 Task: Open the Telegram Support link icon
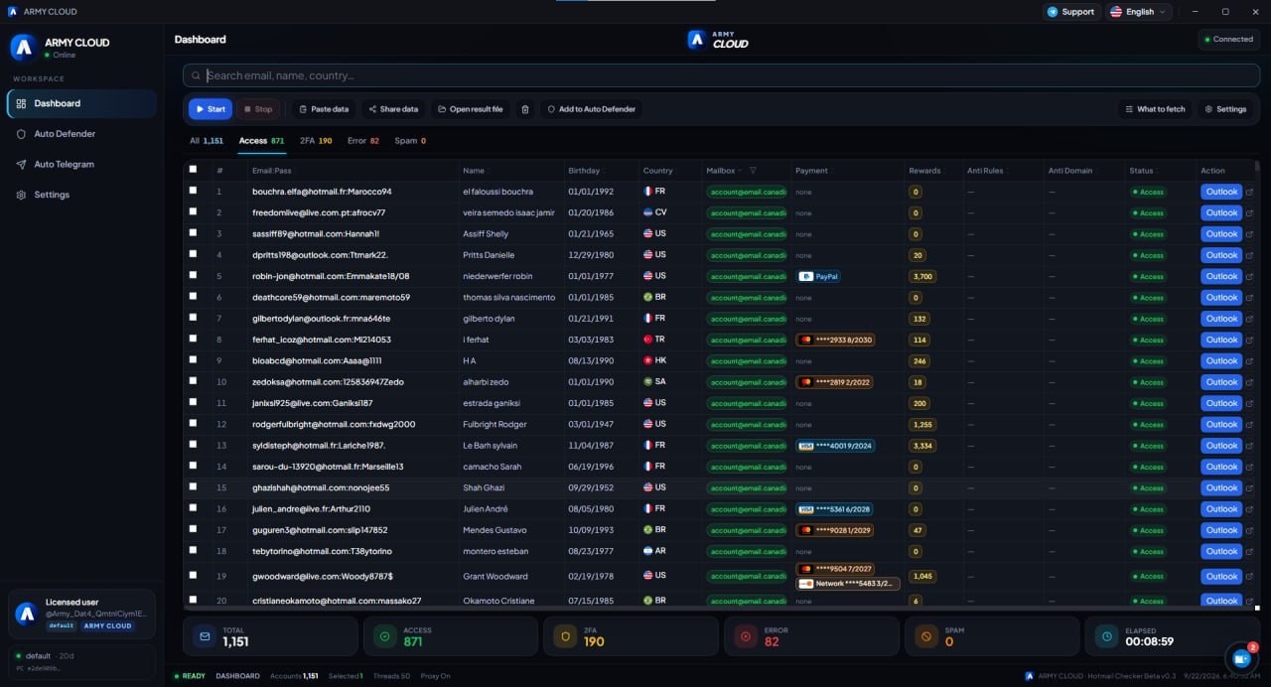1053,12
